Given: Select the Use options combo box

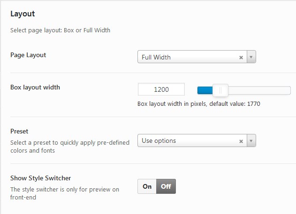Looking at the screenshot, I should coord(197,140).
